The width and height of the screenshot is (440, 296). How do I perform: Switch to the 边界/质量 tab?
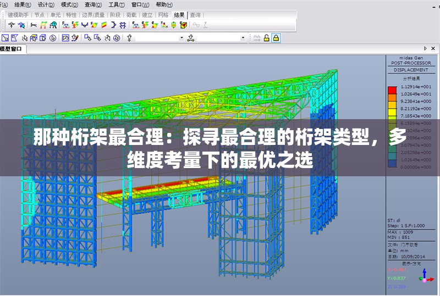93,15
